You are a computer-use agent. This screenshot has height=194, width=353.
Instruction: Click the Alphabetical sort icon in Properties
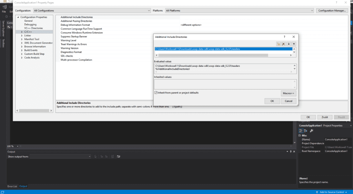pos(305,131)
